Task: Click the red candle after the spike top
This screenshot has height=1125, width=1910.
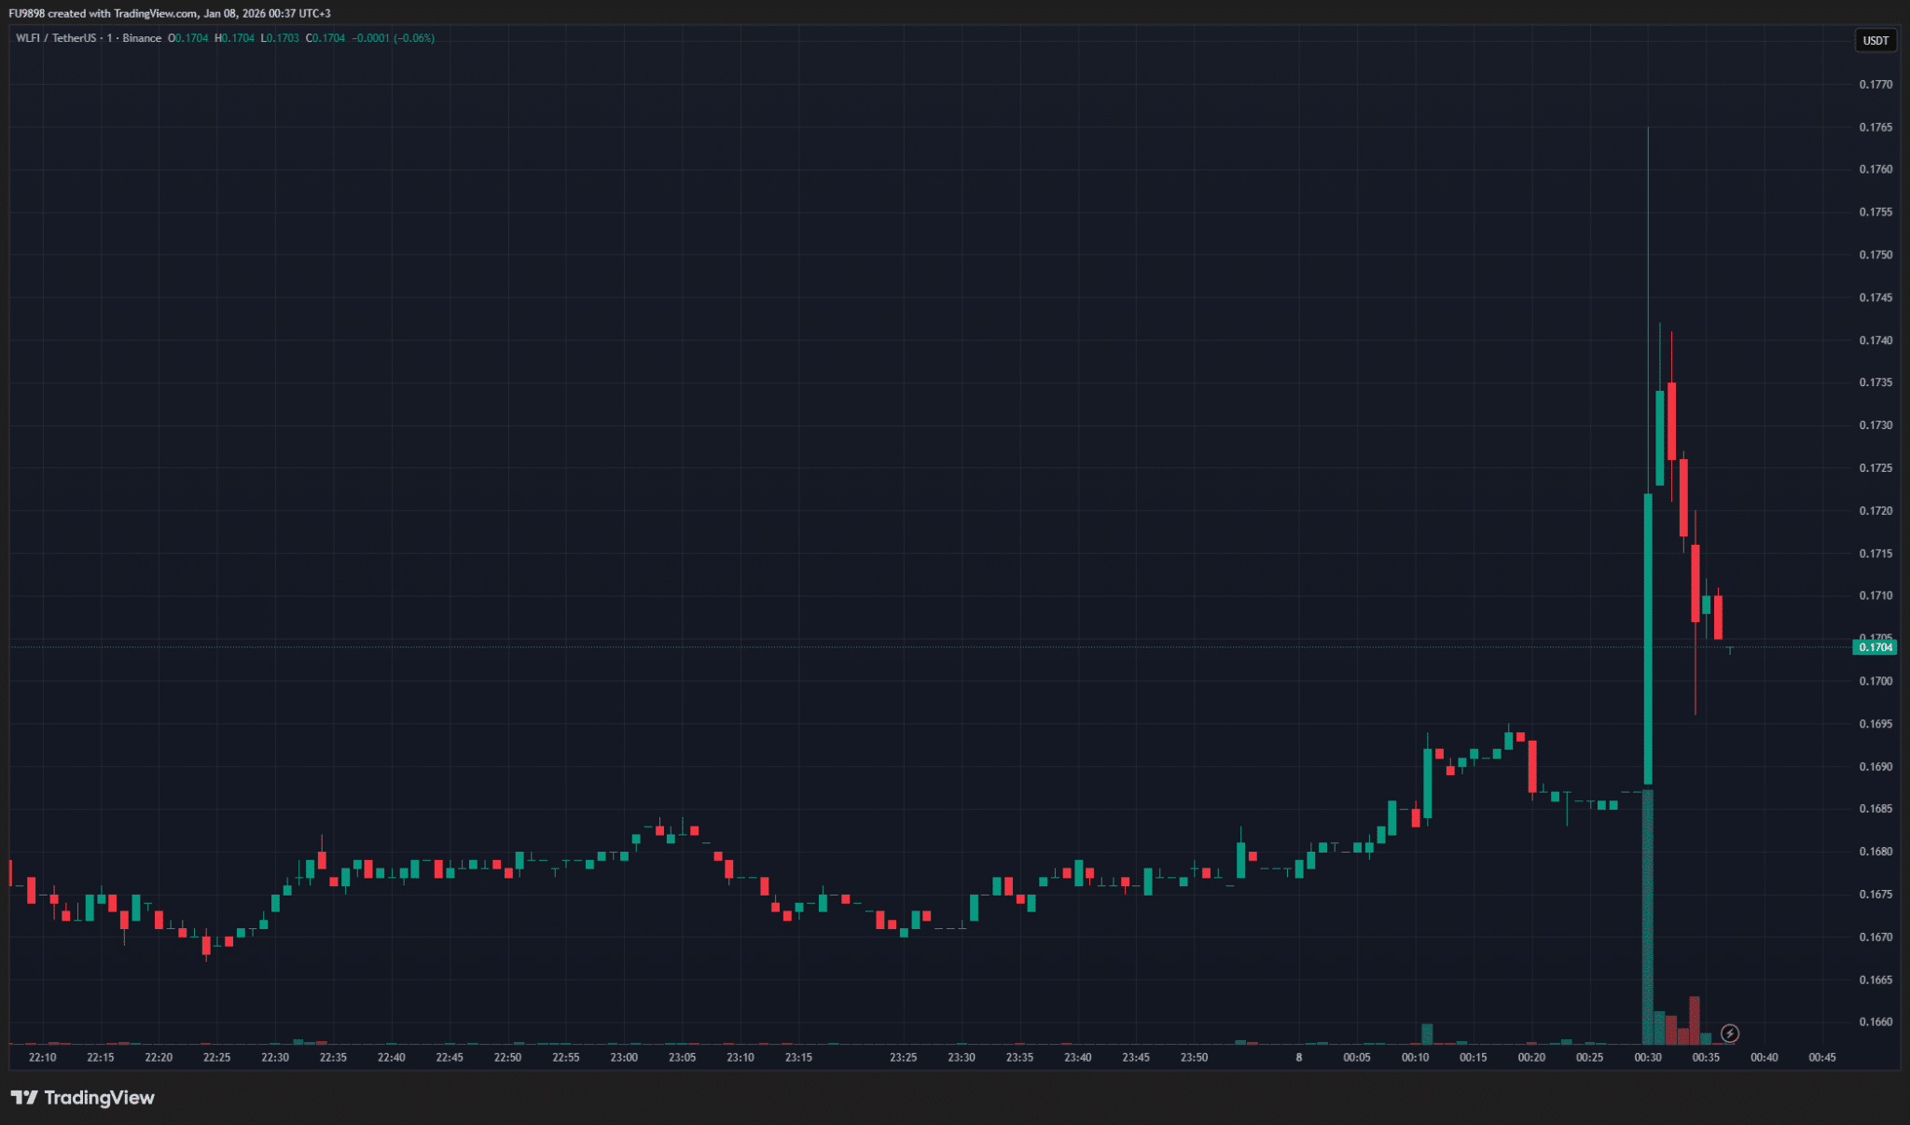Action: click(1672, 420)
